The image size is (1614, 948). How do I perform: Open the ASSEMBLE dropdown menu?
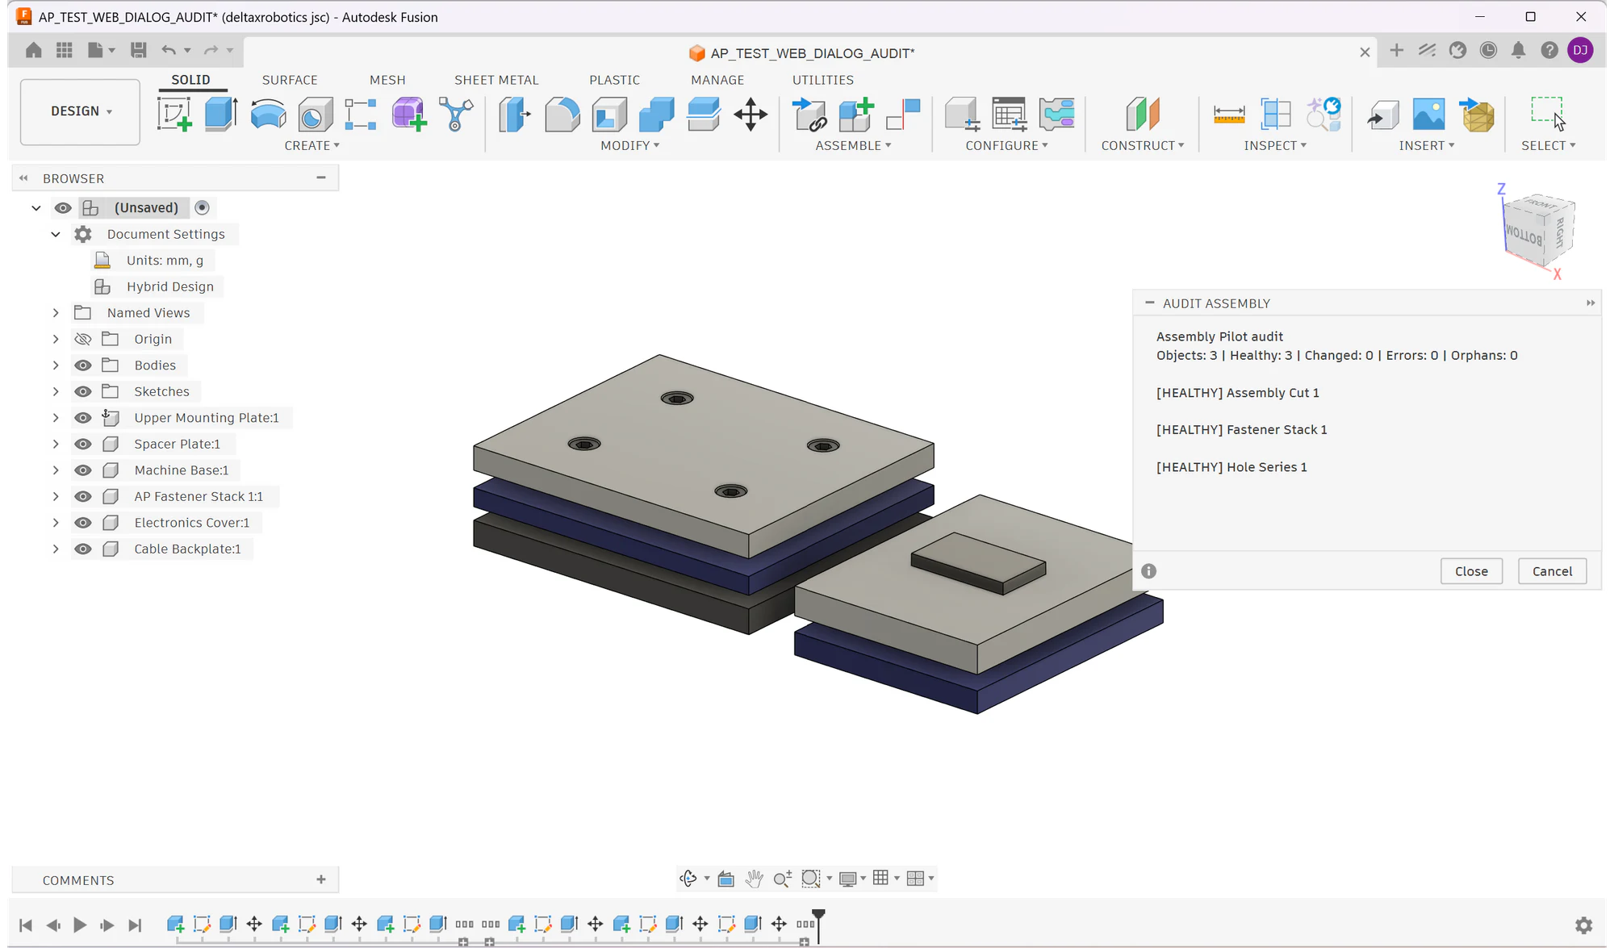coord(853,145)
